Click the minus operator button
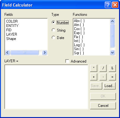This screenshot has height=118, width=120. tap(103, 77)
